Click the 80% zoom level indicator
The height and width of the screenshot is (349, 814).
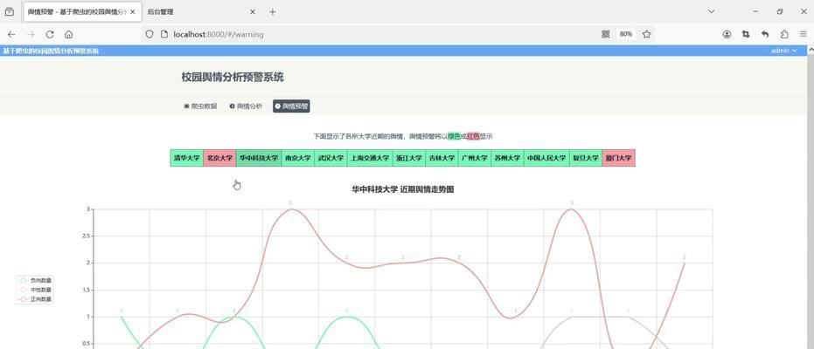[x=625, y=34]
